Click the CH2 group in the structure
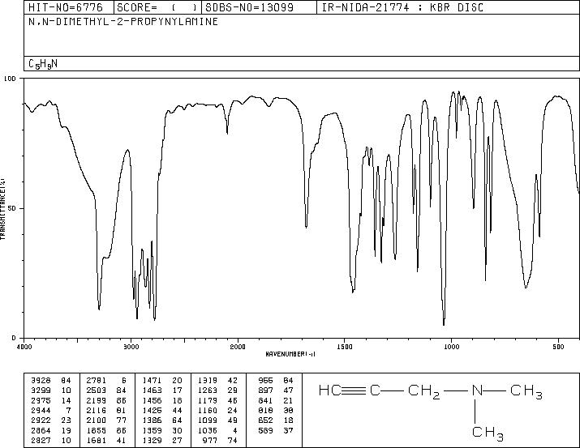Screen dimensions: 580x448 [x=424, y=391]
